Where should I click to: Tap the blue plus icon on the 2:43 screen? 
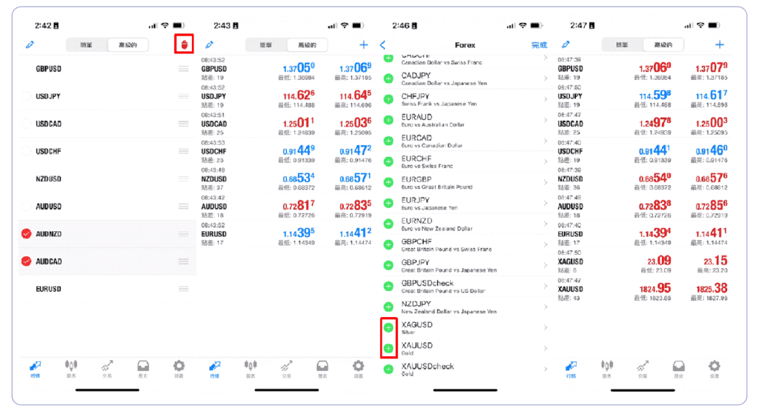coord(363,45)
